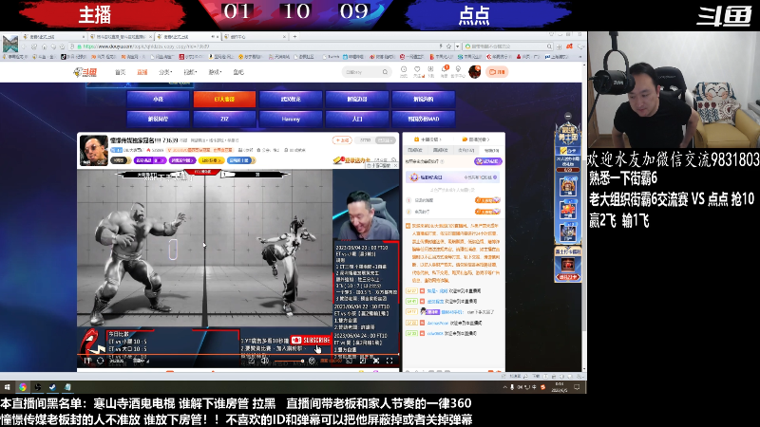Enter fullscreen with the player fullscreen icon
Image resolution: width=760 pixels, height=427 pixels.
click(x=389, y=361)
